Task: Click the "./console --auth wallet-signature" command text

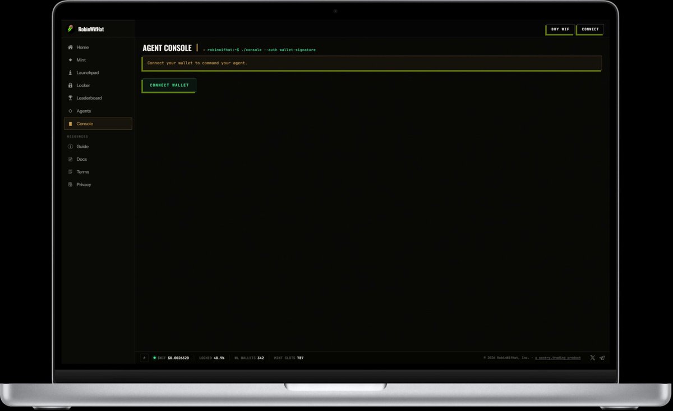Action: (278, 50)
